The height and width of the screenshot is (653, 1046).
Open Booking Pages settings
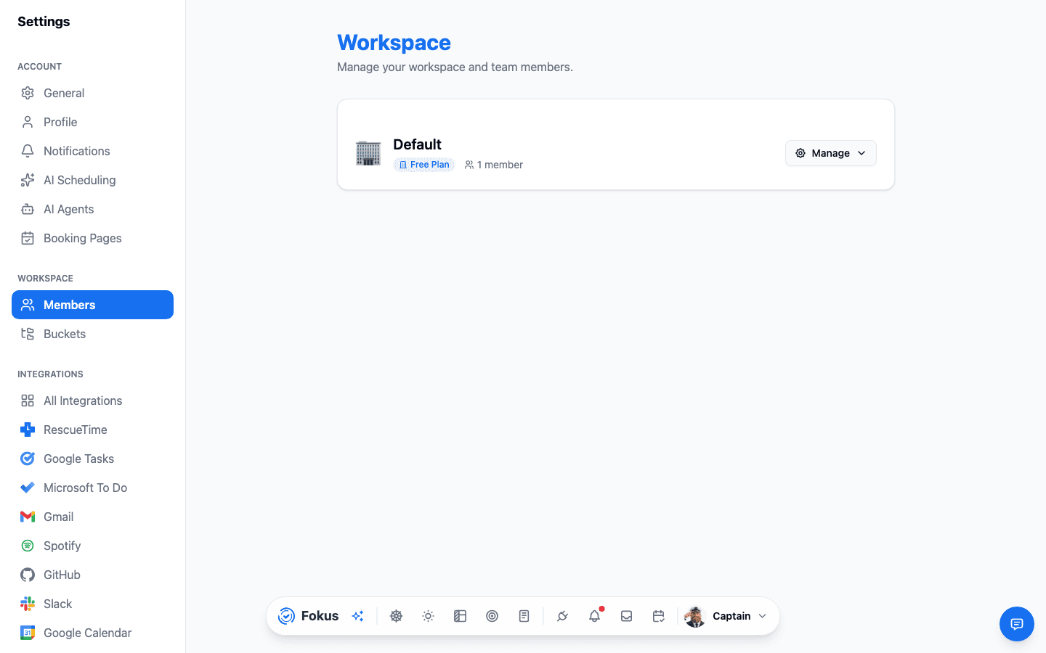pyautogui.click(x=92, y=238)
